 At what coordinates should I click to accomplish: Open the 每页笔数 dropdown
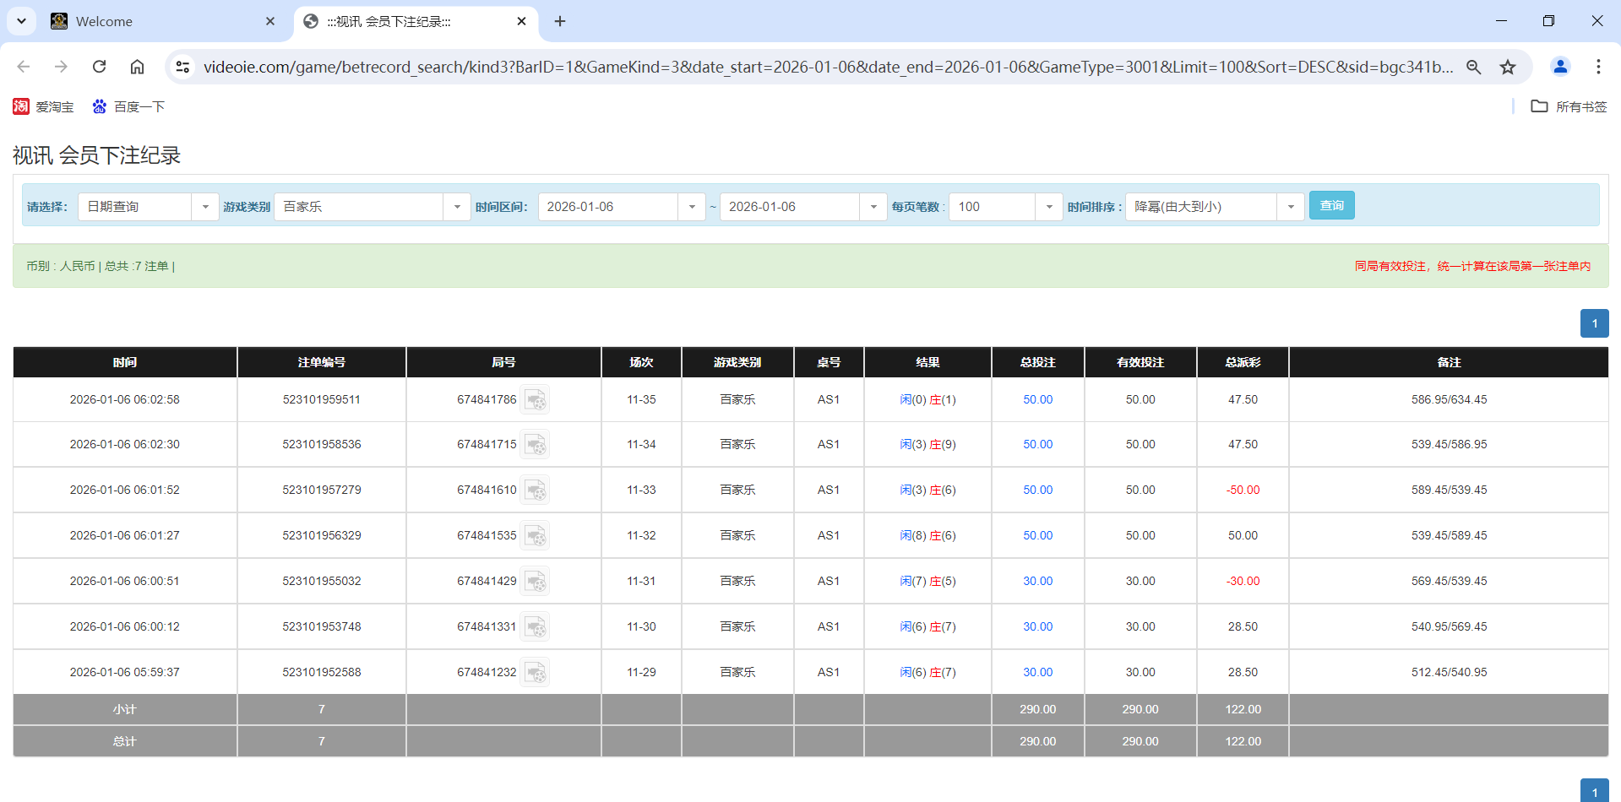tap(1049, 206)
